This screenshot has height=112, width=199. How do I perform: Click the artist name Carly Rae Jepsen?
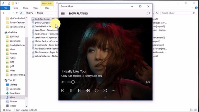coord(71,76)
